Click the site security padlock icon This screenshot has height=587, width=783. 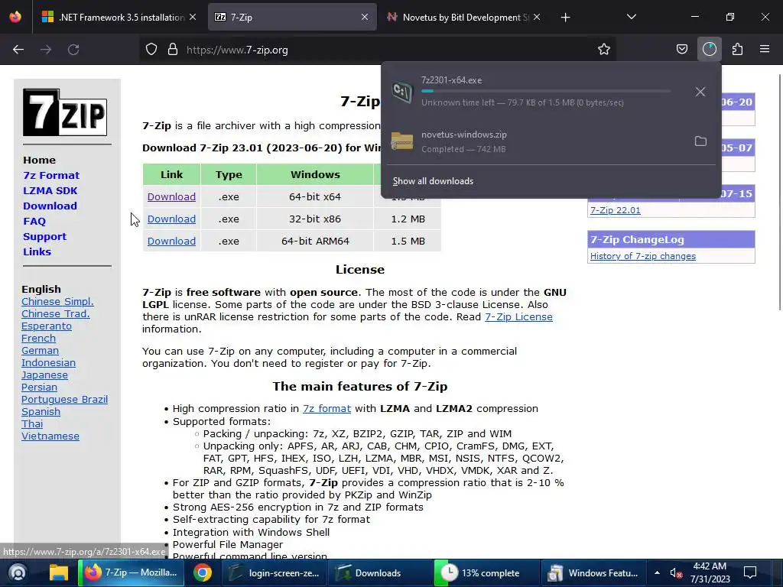click(x=173, y=50)
